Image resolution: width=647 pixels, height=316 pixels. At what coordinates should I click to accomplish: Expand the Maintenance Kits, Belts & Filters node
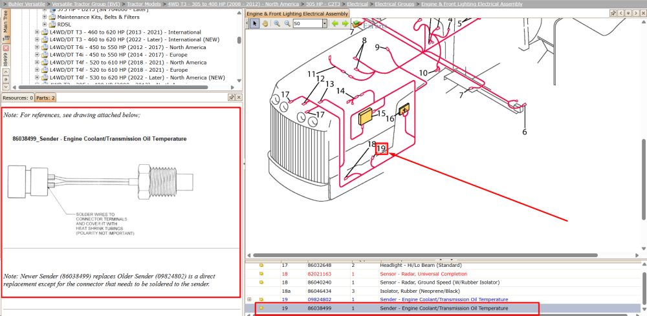pos(45,17)
